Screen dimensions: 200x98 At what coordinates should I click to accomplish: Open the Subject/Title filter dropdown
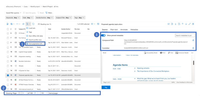(x=64, y=18)
